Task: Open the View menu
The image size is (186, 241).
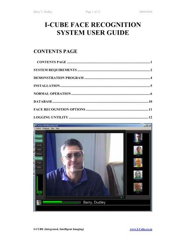Action: (x=53, y=128)
